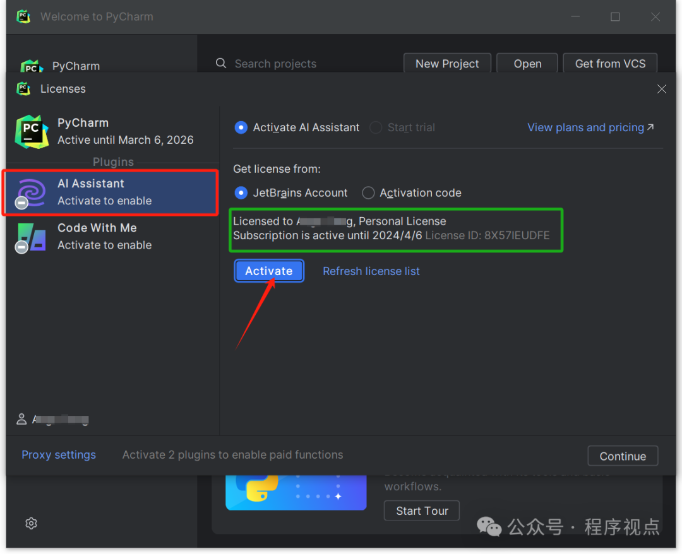Select Activation code license source

(x=412, y=192)
